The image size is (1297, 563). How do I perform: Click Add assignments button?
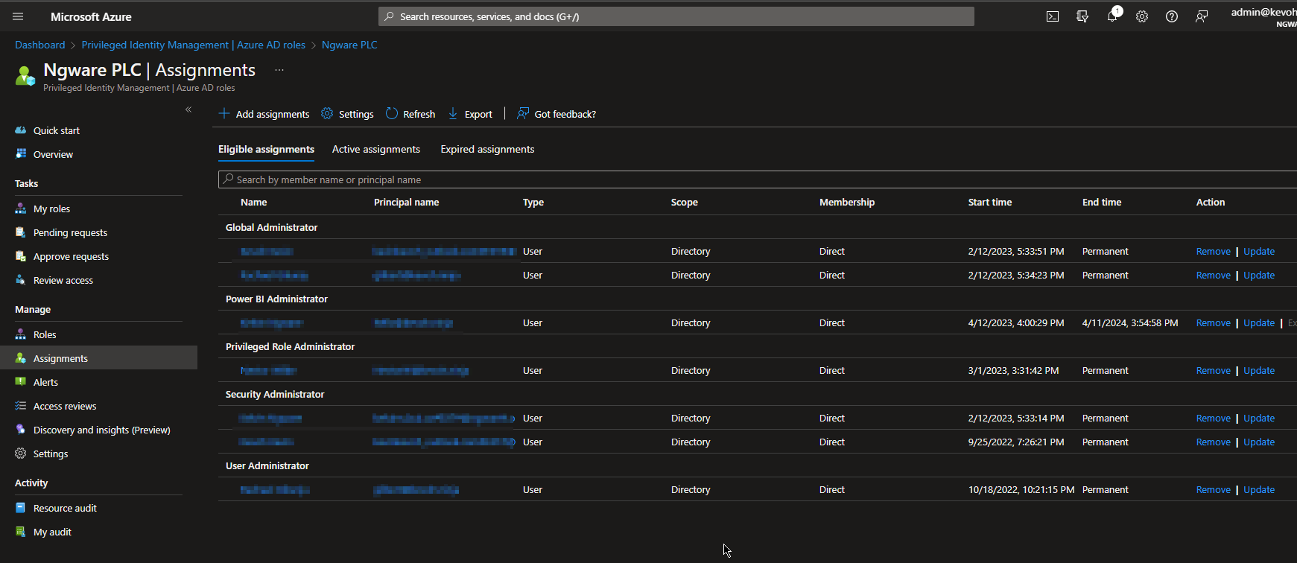tap(264, 114)
